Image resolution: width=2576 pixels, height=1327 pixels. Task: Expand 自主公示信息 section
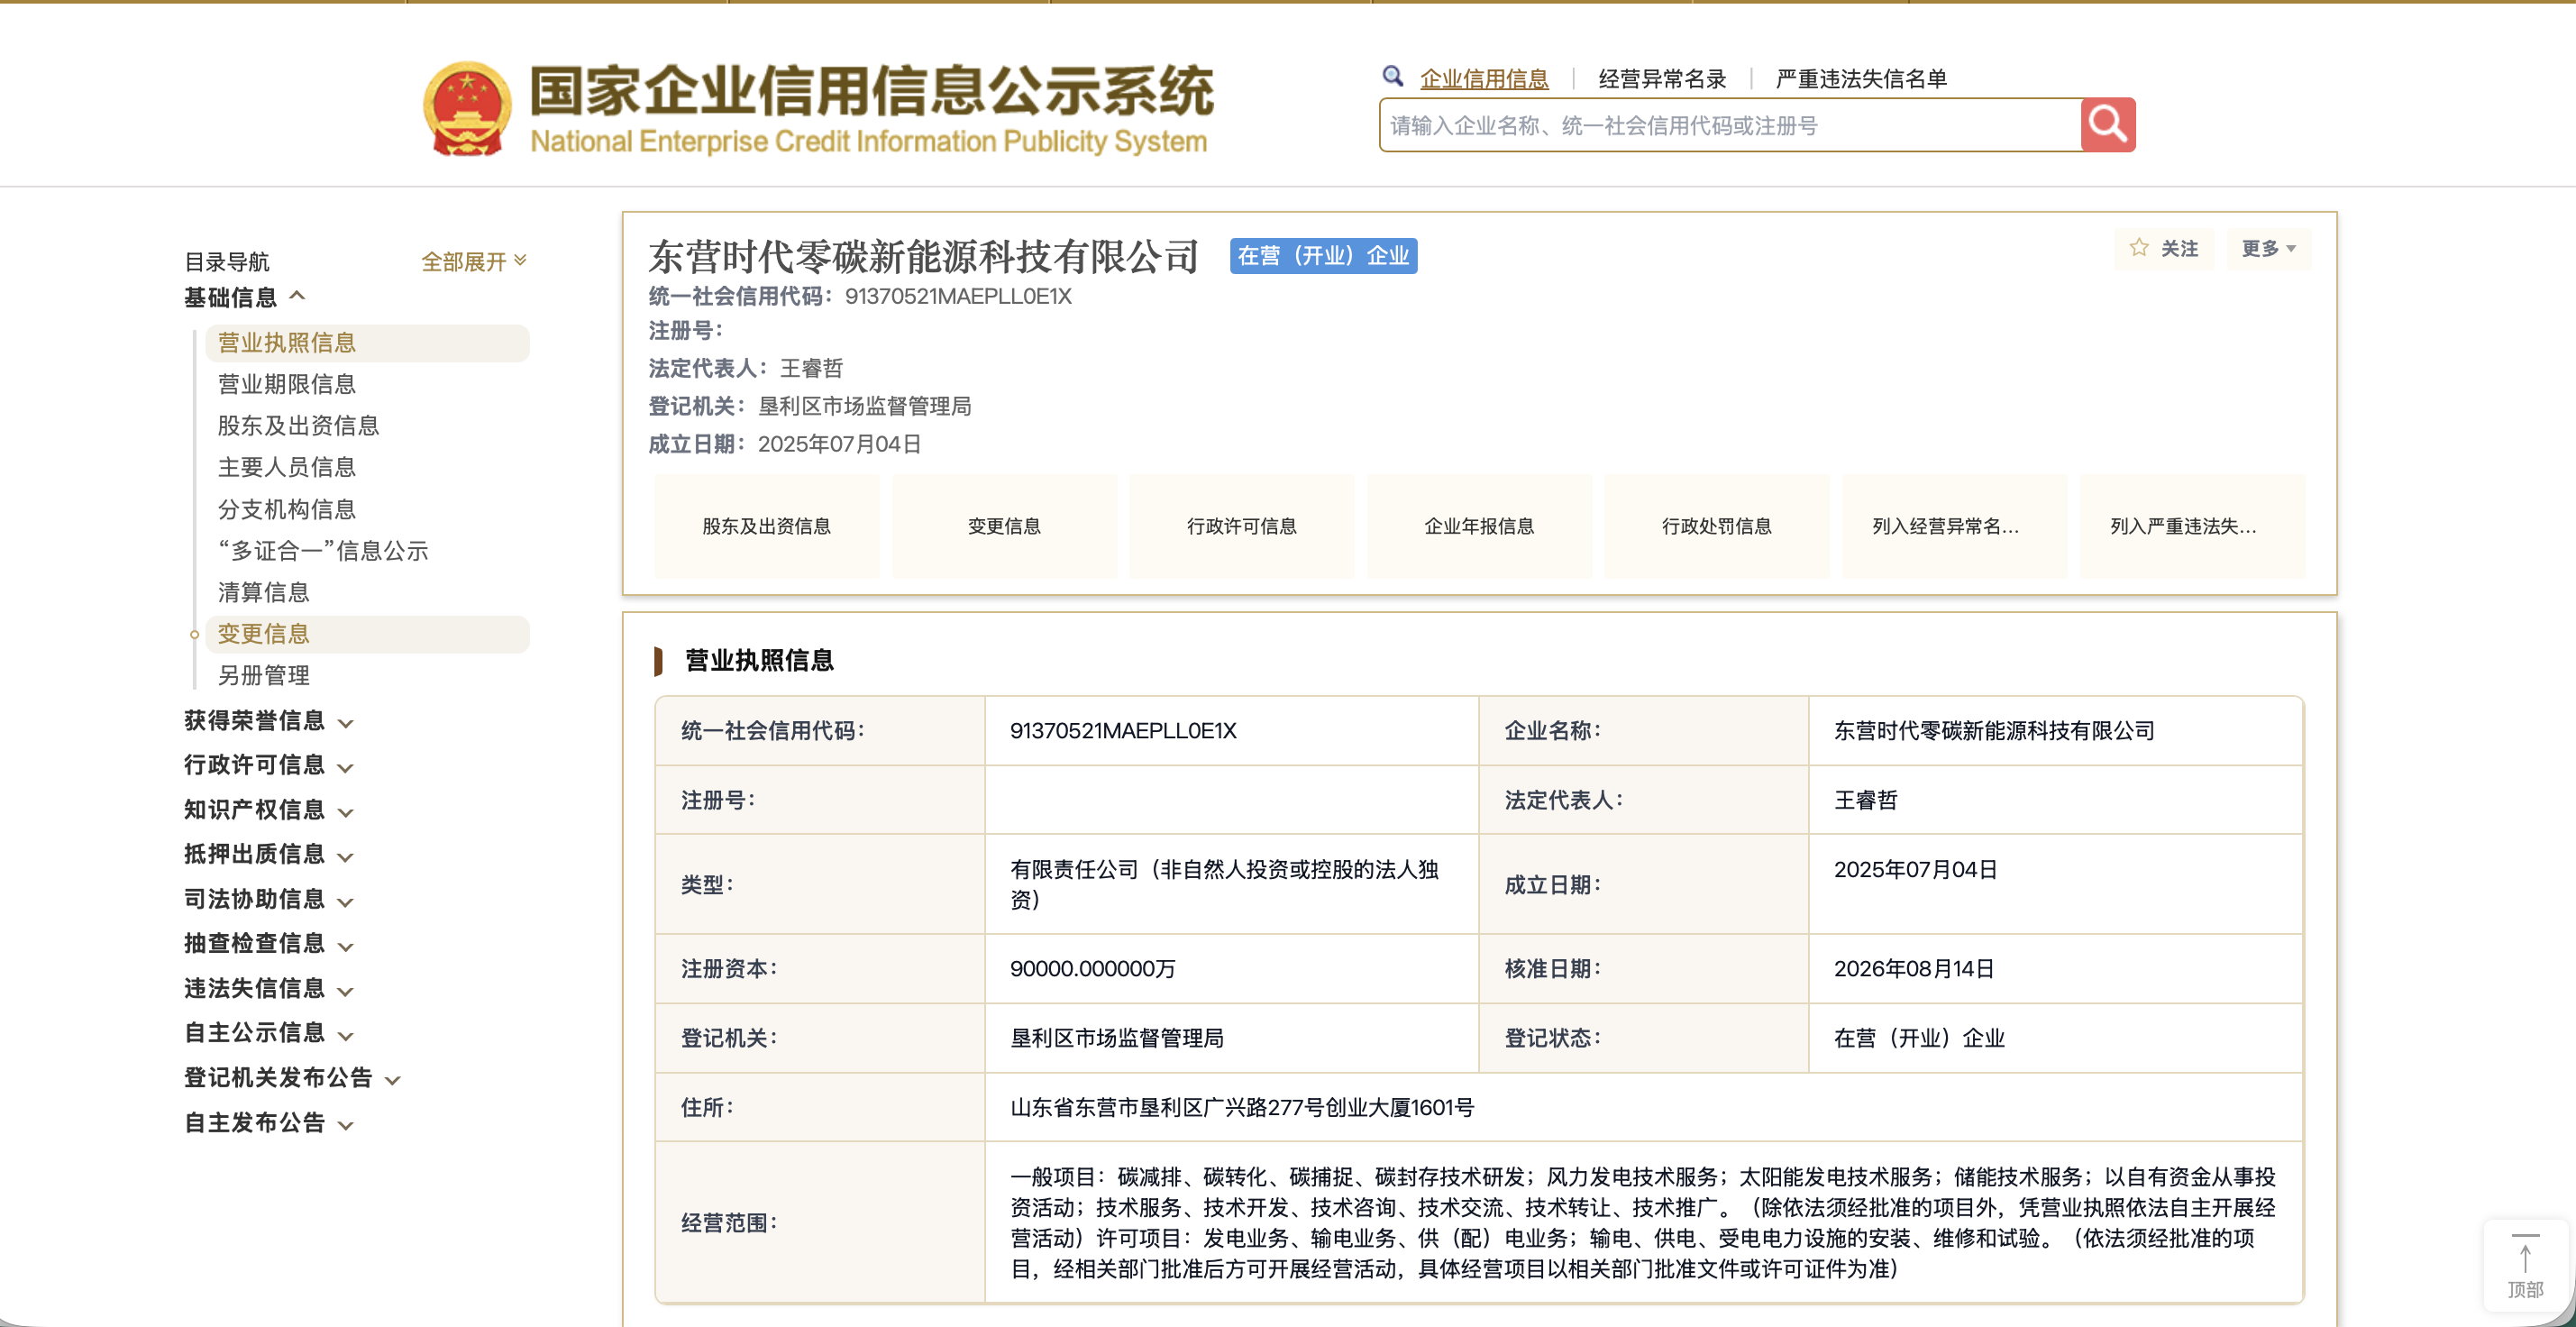269,1032
